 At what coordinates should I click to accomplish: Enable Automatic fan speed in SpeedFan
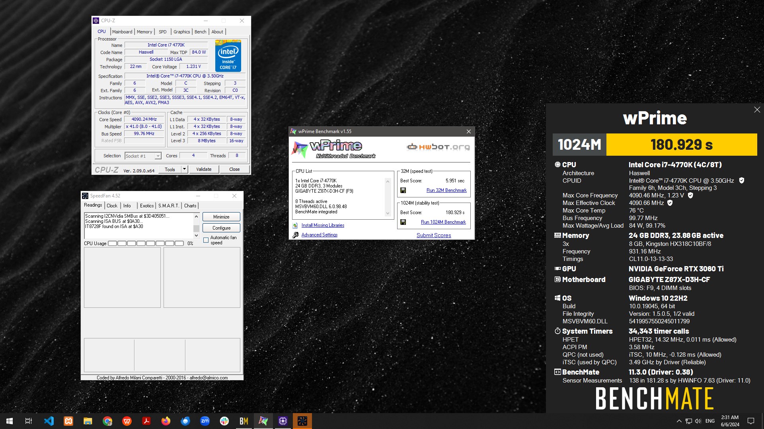click(x=206, y=240)
